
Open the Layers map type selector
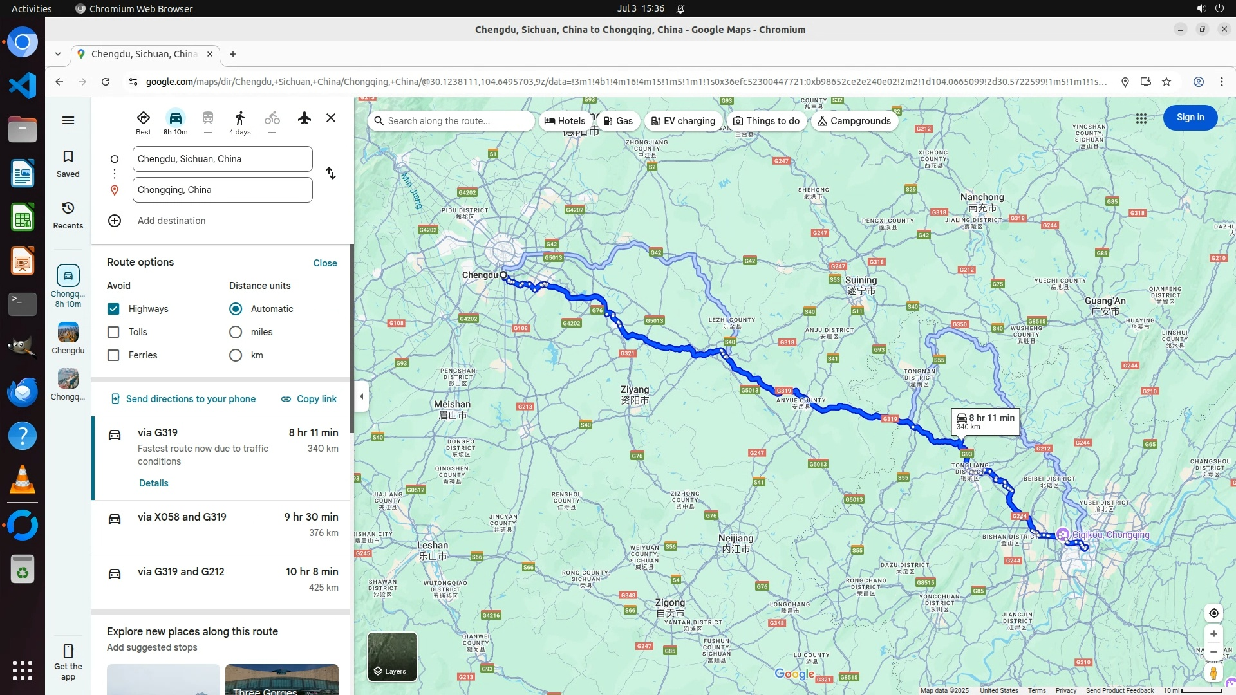pos(392,656)
